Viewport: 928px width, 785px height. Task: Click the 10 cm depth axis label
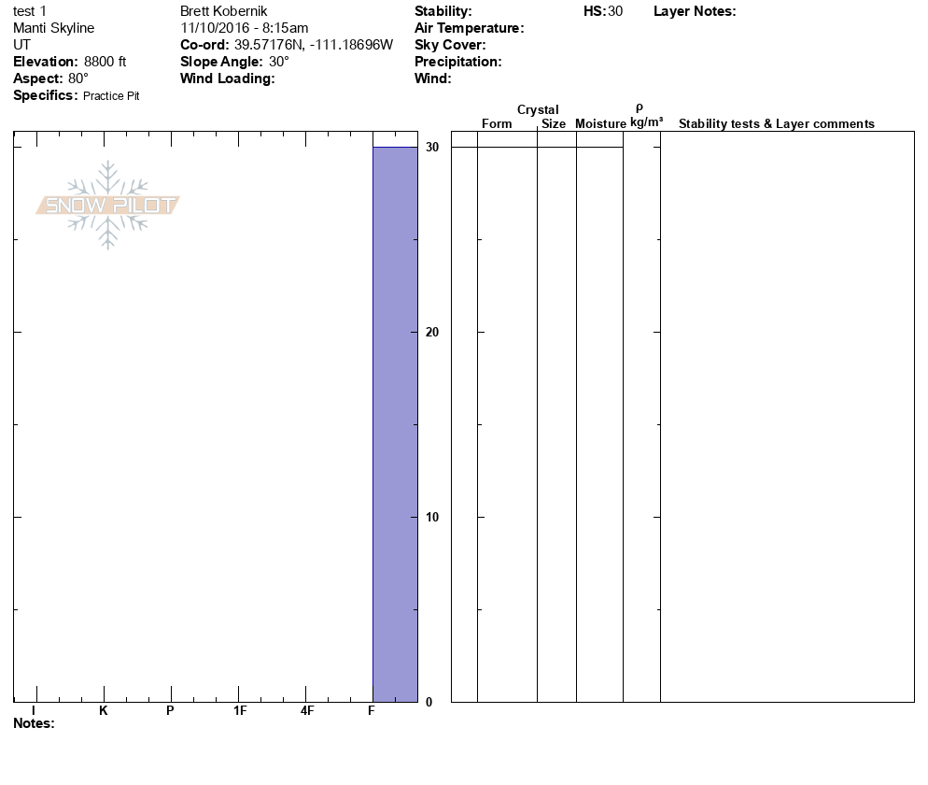click(432, 518)
